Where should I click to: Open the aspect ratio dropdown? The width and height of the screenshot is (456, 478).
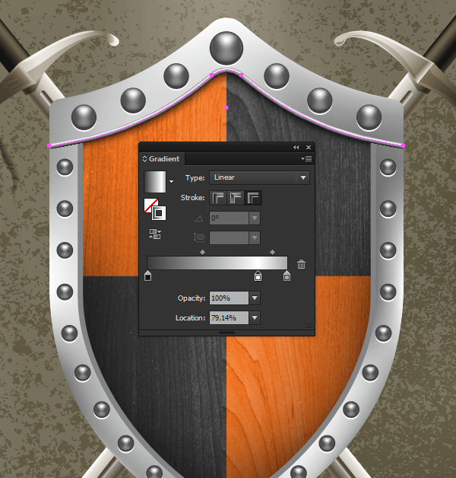click(x=255, y=237)
